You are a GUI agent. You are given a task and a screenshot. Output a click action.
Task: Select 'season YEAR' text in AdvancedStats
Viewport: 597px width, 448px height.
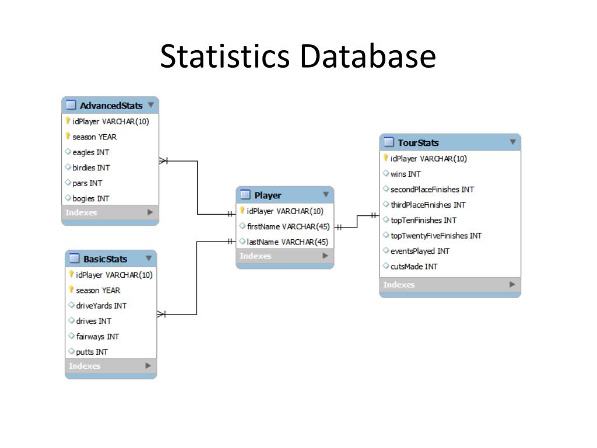tap(94, 136)
